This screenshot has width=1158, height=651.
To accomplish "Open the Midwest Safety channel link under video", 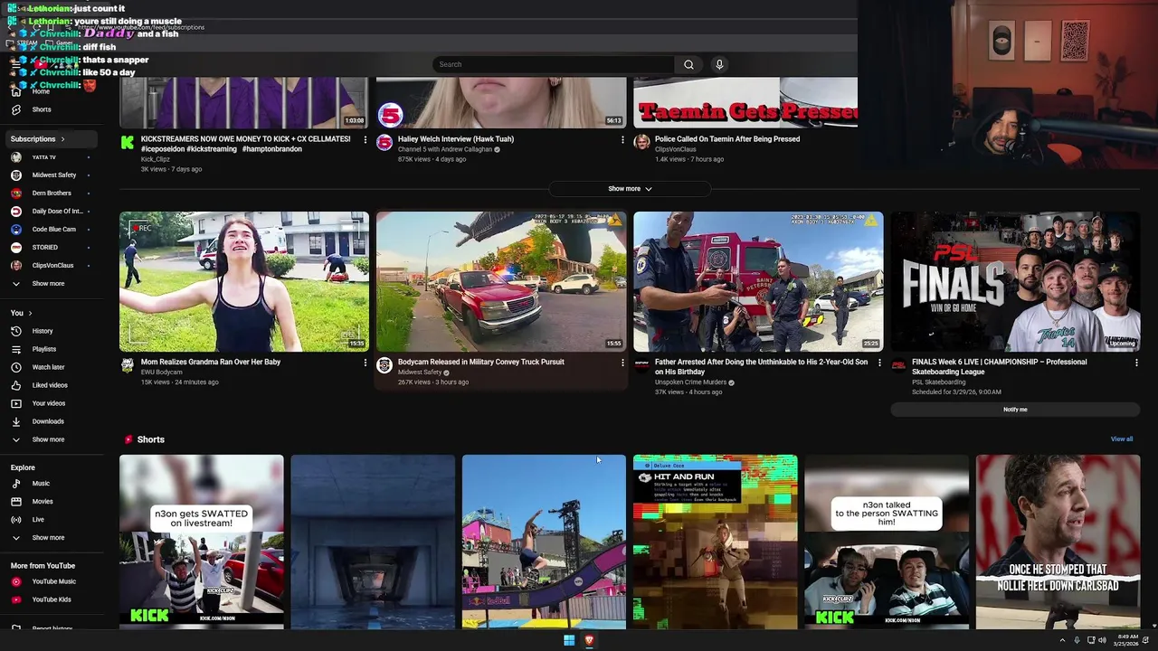I will pyautogui.click(x=420, y=372).
